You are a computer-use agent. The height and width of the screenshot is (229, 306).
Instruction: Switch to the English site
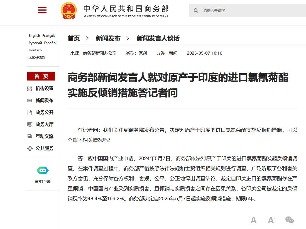pyautogui.click(x=34, y=36)
